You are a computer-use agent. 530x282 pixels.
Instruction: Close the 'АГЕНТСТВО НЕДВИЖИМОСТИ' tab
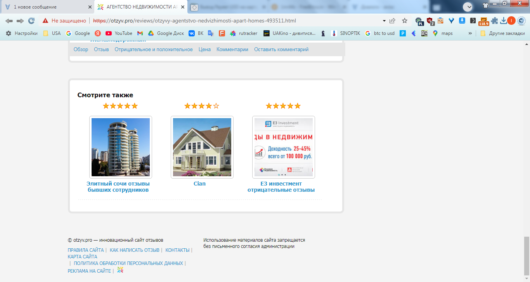[183, 7]
